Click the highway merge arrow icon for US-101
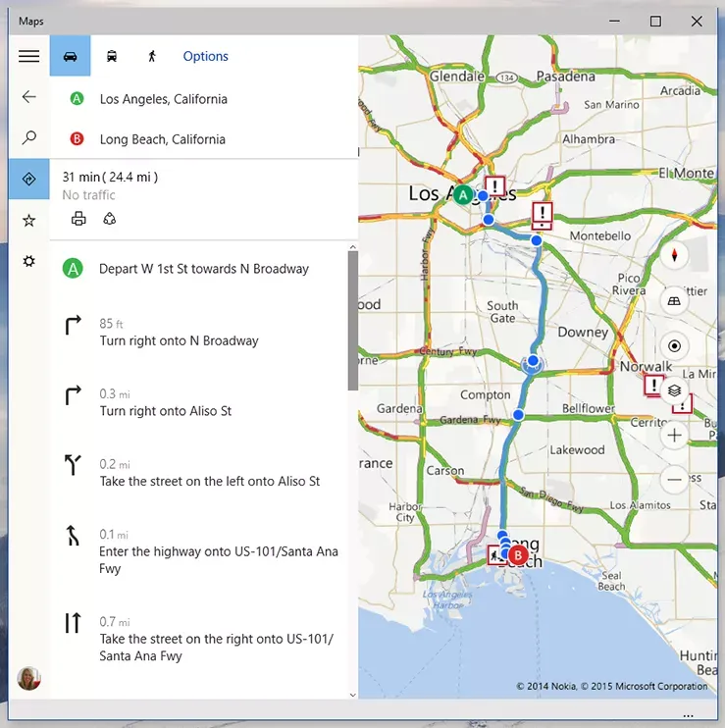Viewport: 725px width, 728px height. pos(73,536)
